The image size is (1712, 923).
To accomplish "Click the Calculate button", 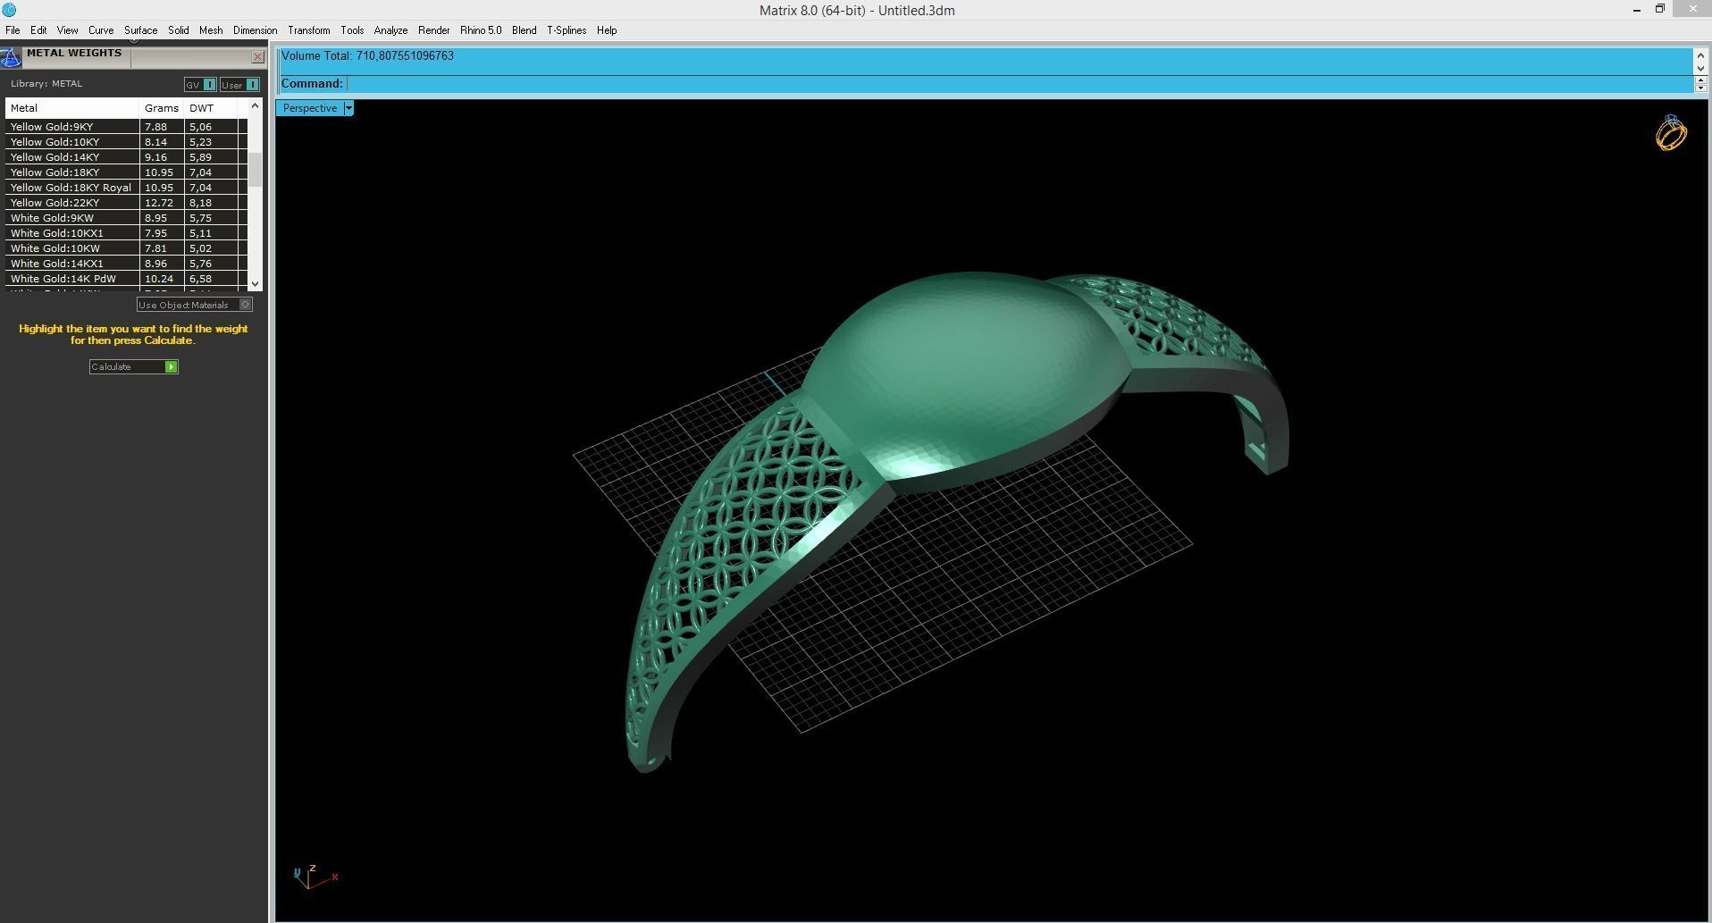I will (134, 366).
